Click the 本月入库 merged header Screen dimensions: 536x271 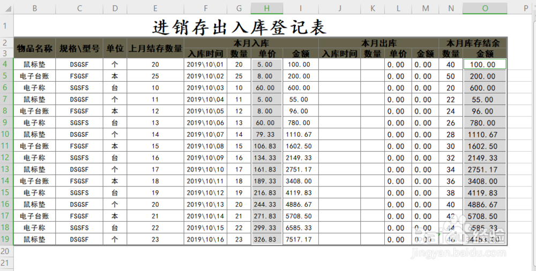pos(251,43)
